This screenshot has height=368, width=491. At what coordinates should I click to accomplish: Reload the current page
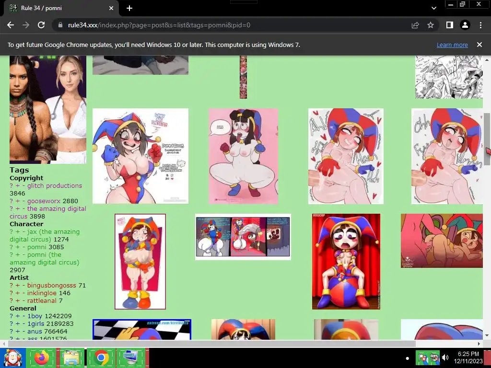41,25
